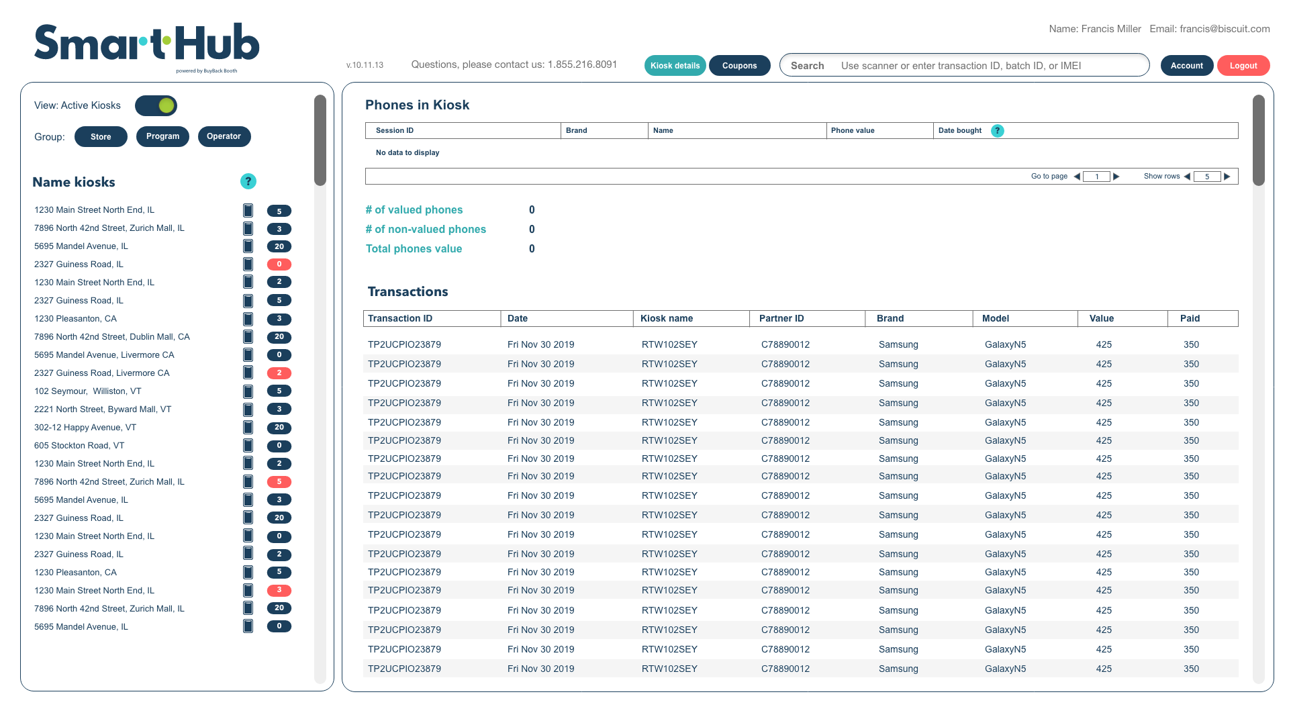Click the Session ID column header
Screen dimensions: 1289x725
463,130
